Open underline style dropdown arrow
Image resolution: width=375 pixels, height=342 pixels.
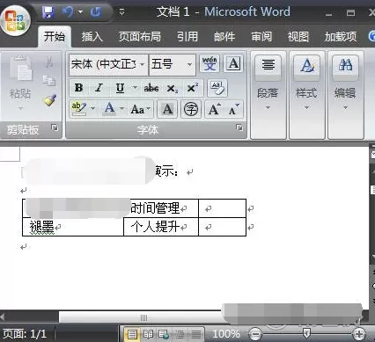point(135,87)
